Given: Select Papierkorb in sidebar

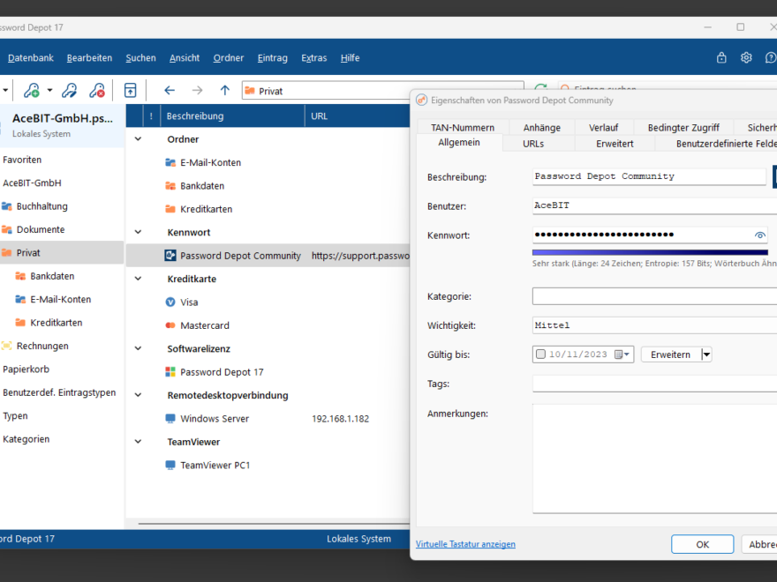Looking at the screenshot, I should 26,369.
